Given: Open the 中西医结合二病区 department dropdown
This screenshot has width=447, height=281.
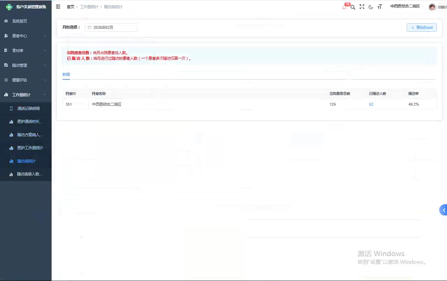Looking at the screenshot, I should [407, 6].
